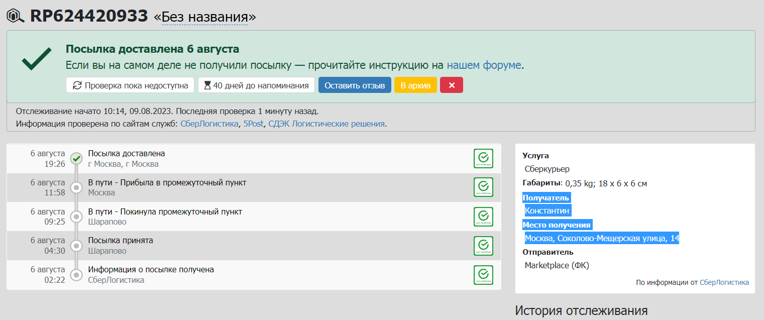The height and width of the screenshot is (320, 764).
Task: Click the timeline marker at 11:58
Action: coord(76,188)
